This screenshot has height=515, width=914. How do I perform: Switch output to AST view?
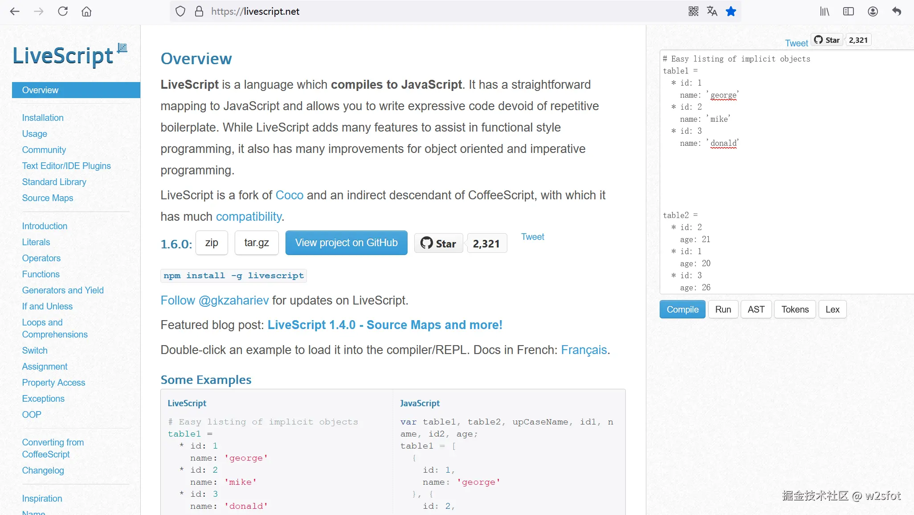coord(756,309)
